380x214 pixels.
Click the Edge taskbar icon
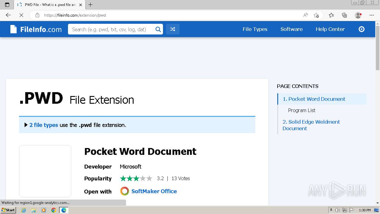tap(64, 210)
